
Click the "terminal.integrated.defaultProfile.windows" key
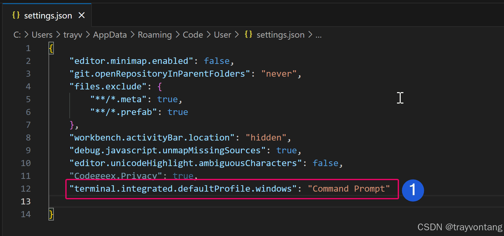tap(183, 189)
